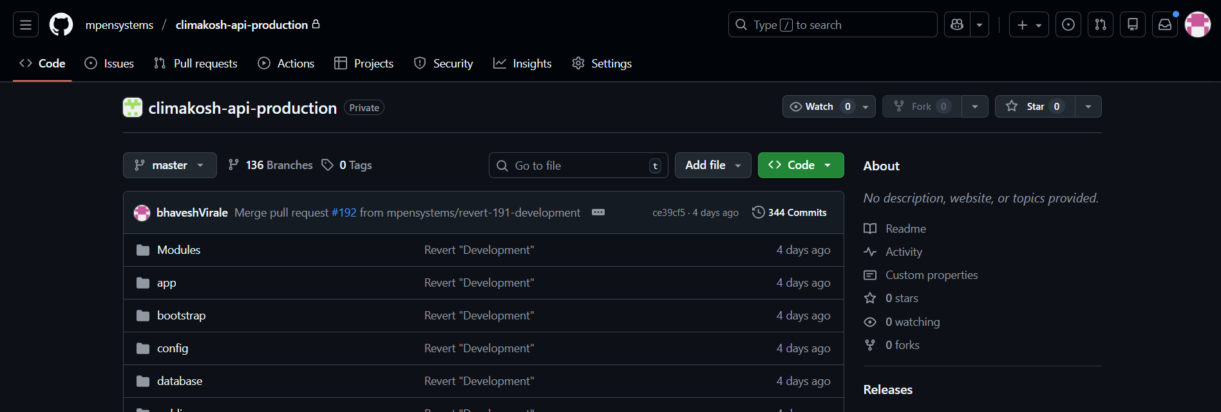Open the hamburger navigation menu
Image resolution: width=1221 pixels, height=412 pixels.
26,25
